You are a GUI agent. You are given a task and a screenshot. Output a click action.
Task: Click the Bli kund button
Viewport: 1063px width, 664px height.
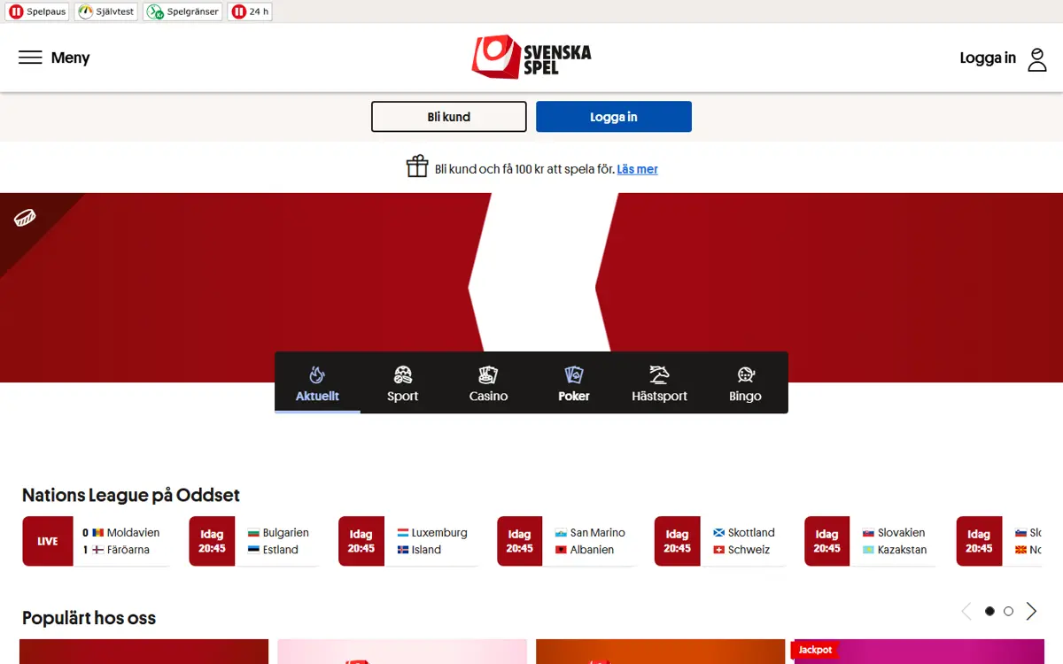(449, 117)
